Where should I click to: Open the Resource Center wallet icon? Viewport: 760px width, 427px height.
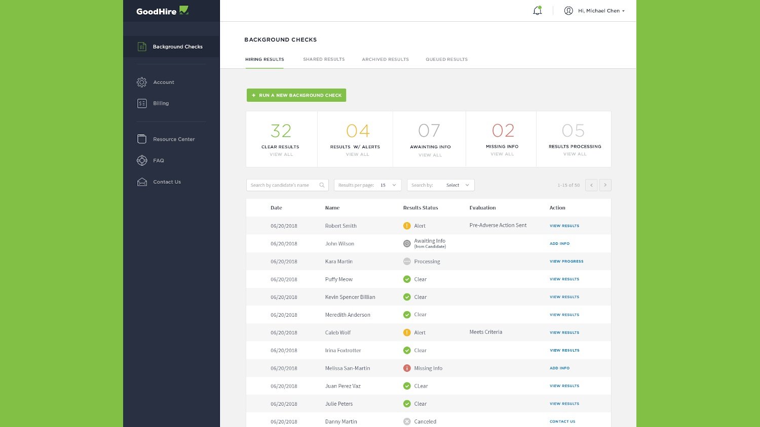pyautogui.click(x=142, y=139)
